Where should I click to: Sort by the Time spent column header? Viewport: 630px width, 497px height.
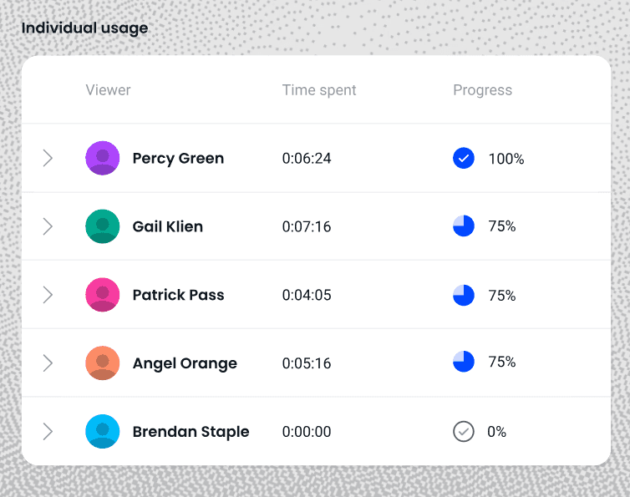coord(319,90)
